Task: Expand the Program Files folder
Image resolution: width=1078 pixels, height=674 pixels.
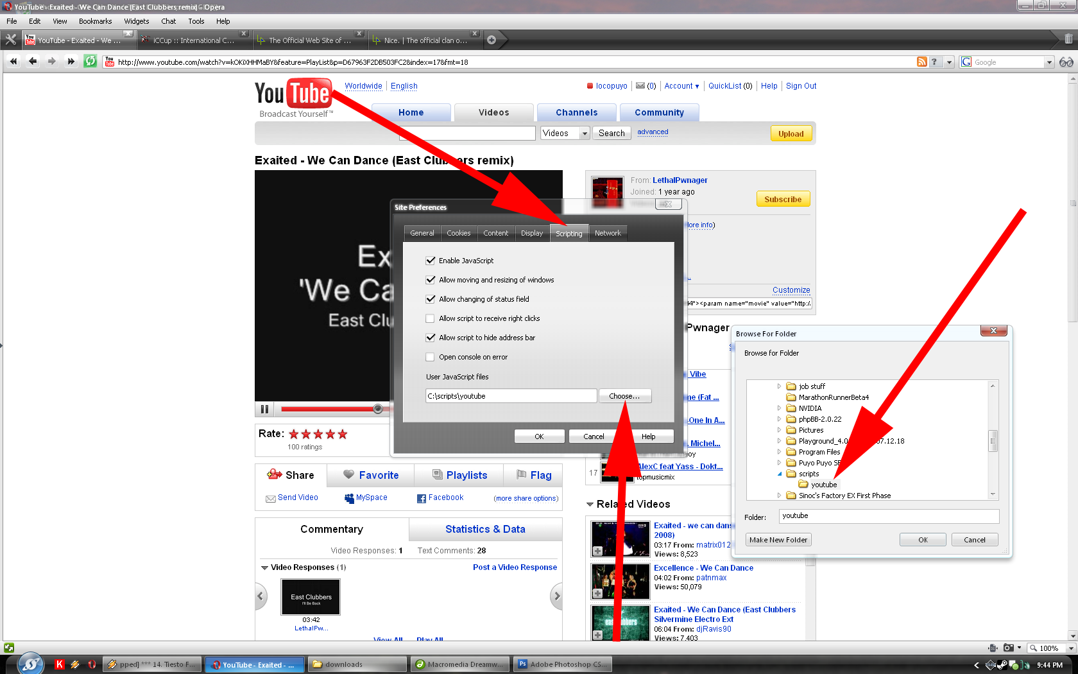Action: click(780, 452)
